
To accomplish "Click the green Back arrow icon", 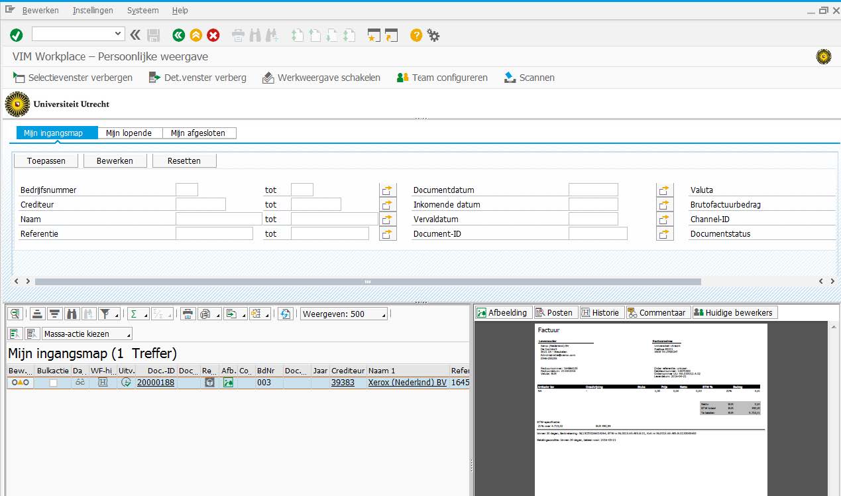I will pyautogui.click(x=178, y=35).
